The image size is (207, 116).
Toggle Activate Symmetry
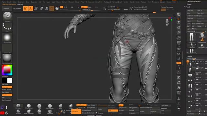pyautogui.click(x=167, y=7)
